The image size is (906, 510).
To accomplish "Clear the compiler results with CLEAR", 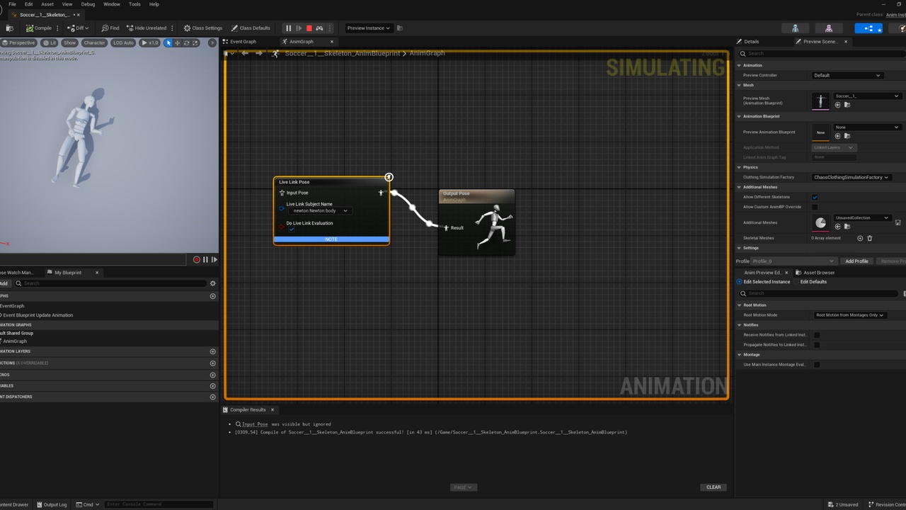I will coord(713,487).
